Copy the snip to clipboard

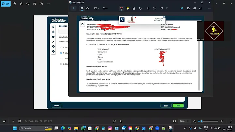pyautogui.click(x=195, y=8)
